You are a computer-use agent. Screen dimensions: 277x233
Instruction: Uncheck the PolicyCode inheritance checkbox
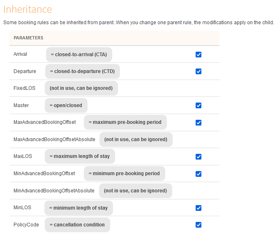pyautogui.click(x=199, y=225)
